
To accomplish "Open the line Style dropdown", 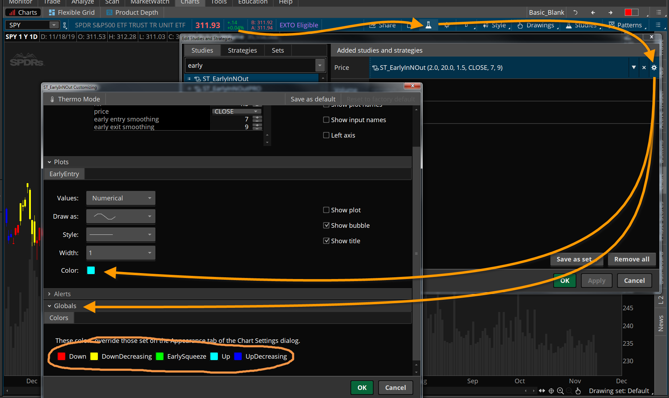I will click(121, 234).
